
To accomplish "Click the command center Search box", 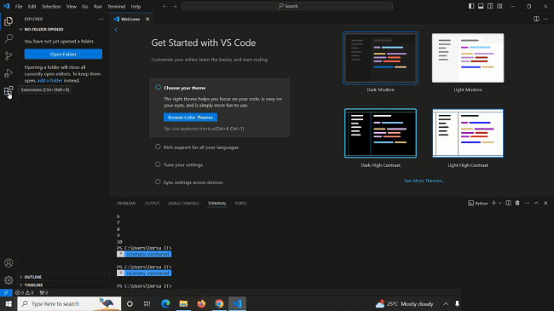I will click(287, 6).
